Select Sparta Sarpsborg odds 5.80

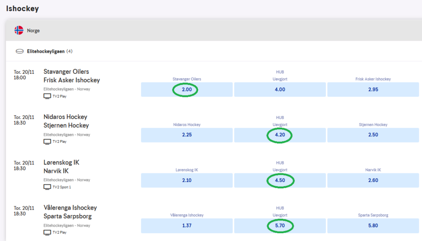pyautogui.click(x=373, y=225)
